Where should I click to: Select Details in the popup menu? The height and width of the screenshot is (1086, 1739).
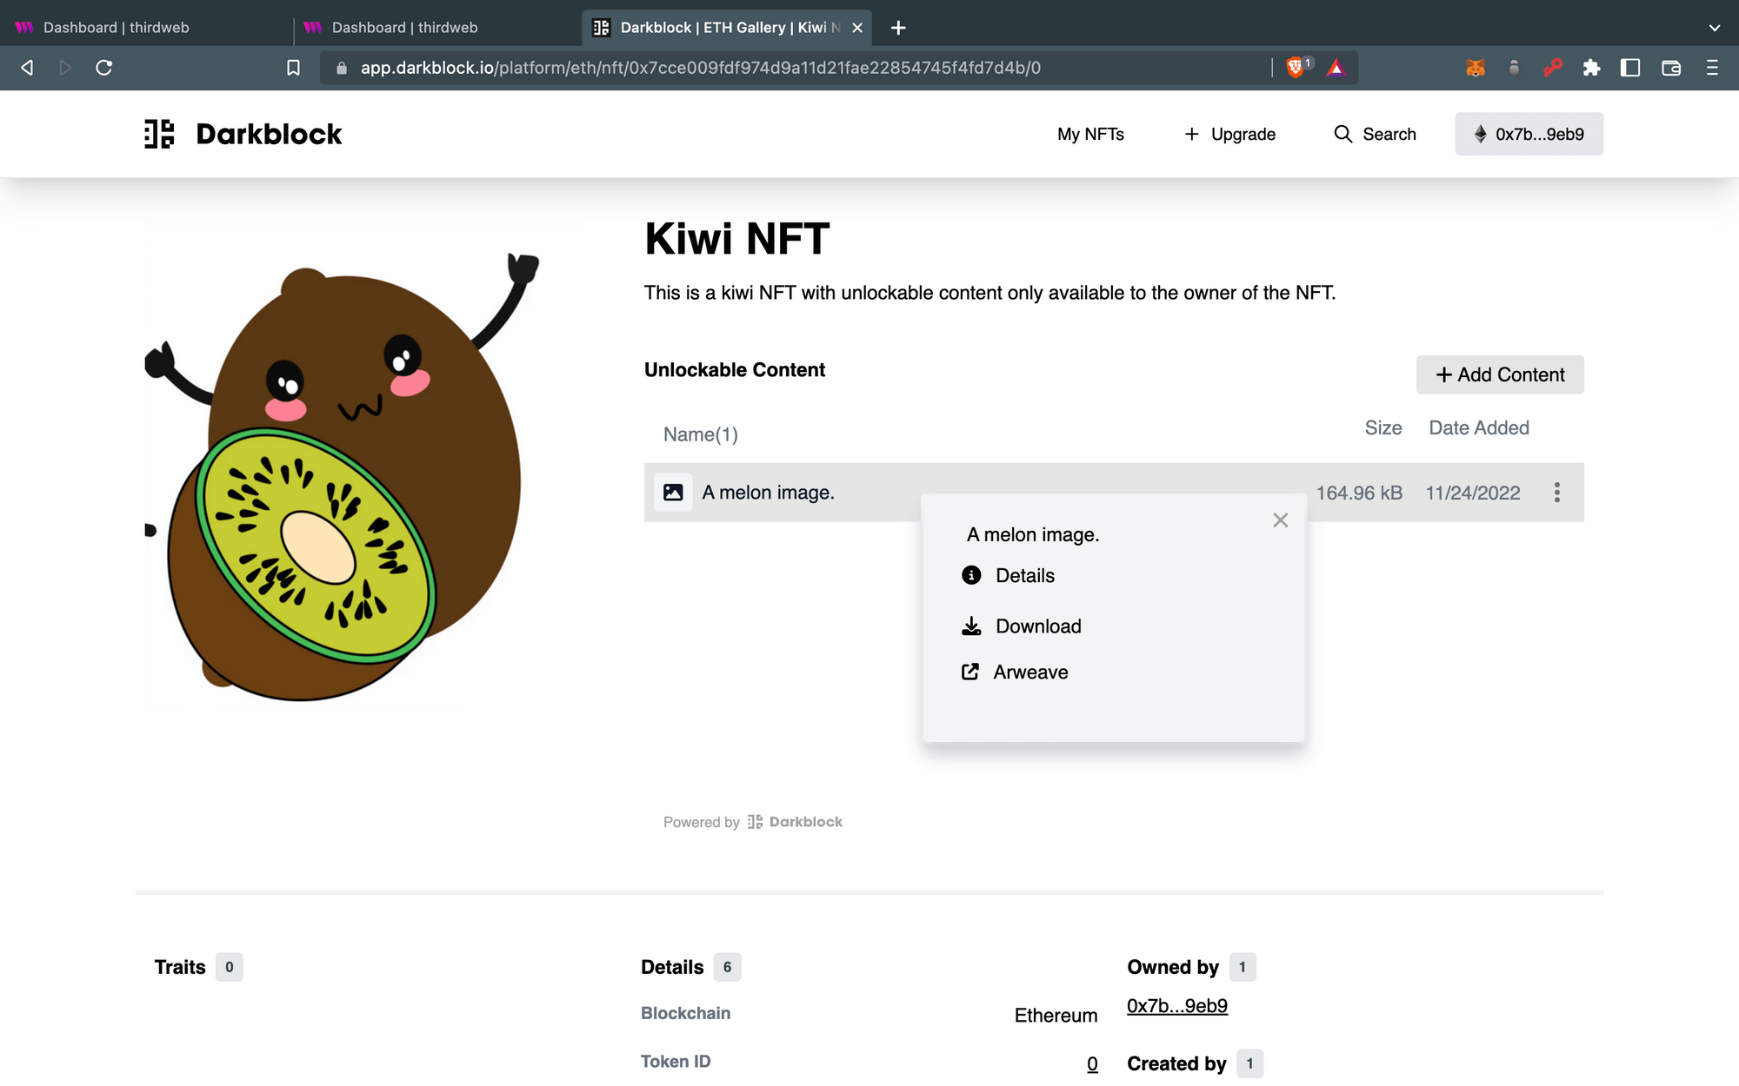click(1024, 575)
